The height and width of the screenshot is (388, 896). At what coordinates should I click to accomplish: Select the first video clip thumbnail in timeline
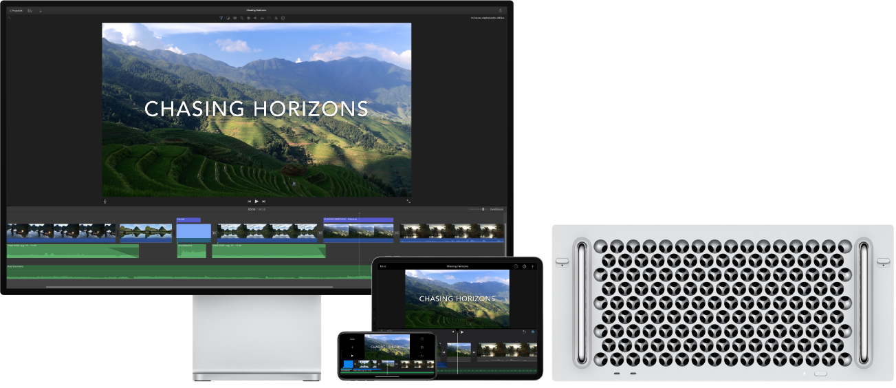coord(61,233)
